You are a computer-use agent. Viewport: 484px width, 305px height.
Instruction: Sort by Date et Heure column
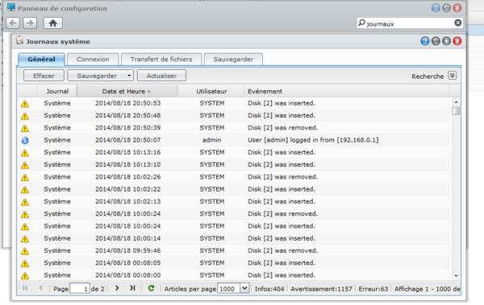click(127, 91)
